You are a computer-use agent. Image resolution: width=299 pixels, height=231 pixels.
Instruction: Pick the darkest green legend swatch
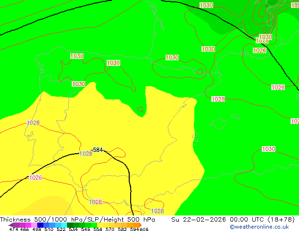point(70,225)
